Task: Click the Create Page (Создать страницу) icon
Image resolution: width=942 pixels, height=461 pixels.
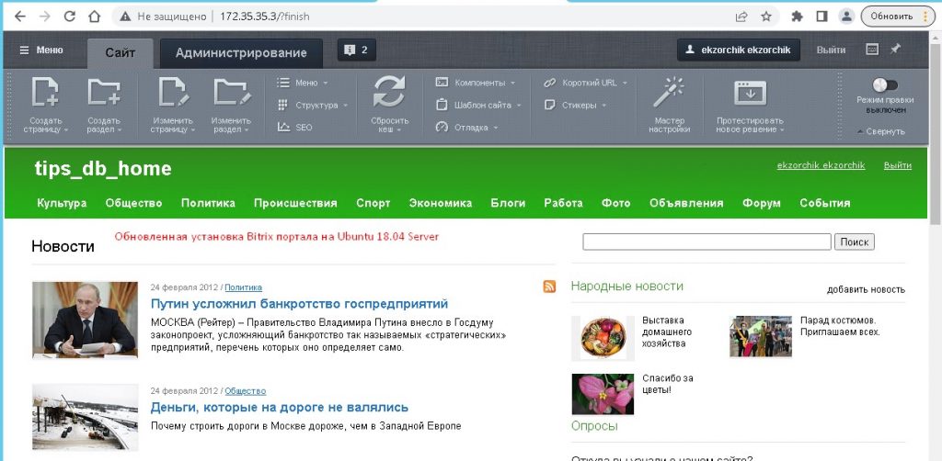Action: [x=46, y=94]
